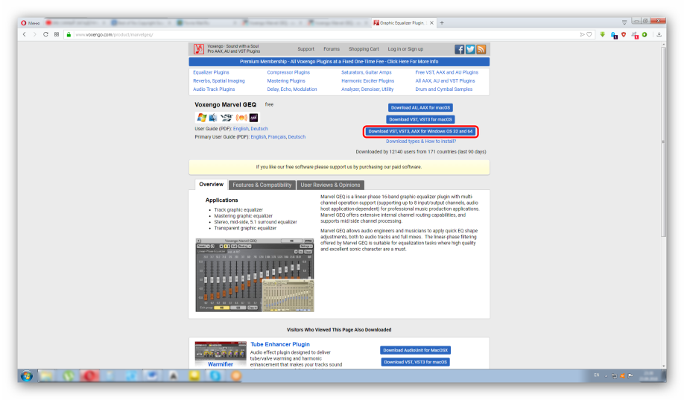Open the file explorer taskbar icon

[47, 375]
